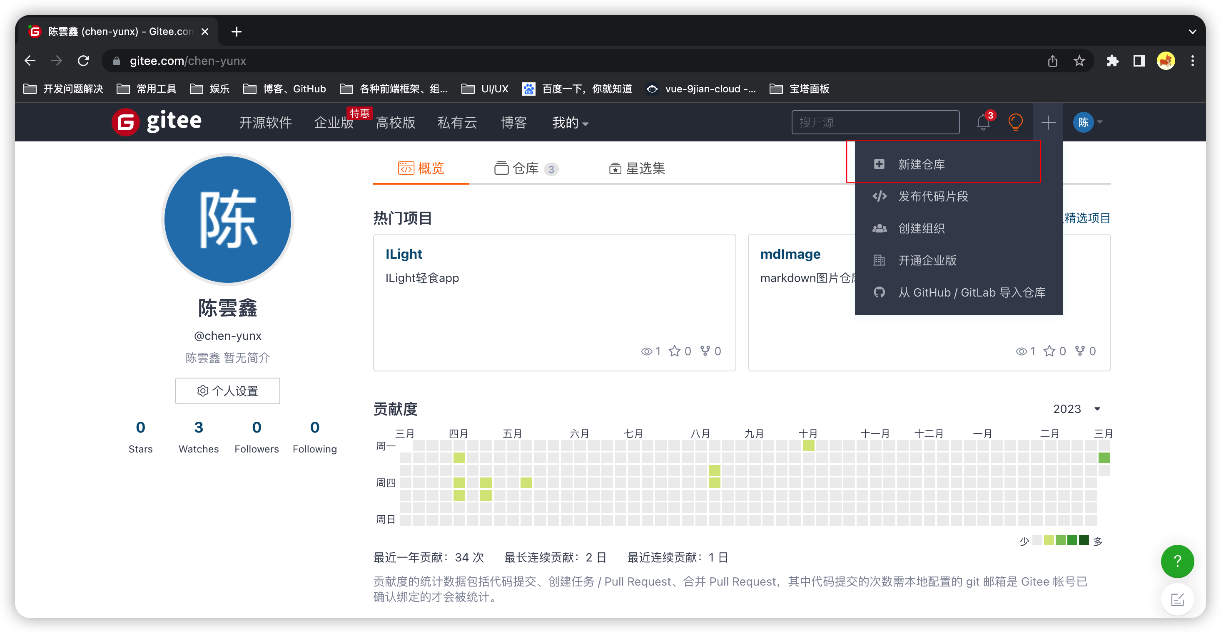Click the Gitee plus (+) add button icon

[x=1048, y=123]
